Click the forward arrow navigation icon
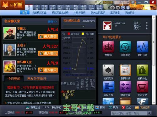Image resolution: width=157 pixels, height=117 pixels. pyautogui.click(x=118, y=7)
